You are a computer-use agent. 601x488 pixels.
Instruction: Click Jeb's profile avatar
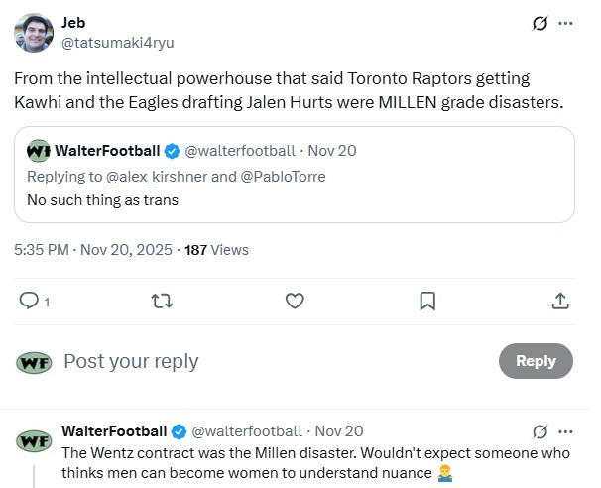tap(33, 33)
